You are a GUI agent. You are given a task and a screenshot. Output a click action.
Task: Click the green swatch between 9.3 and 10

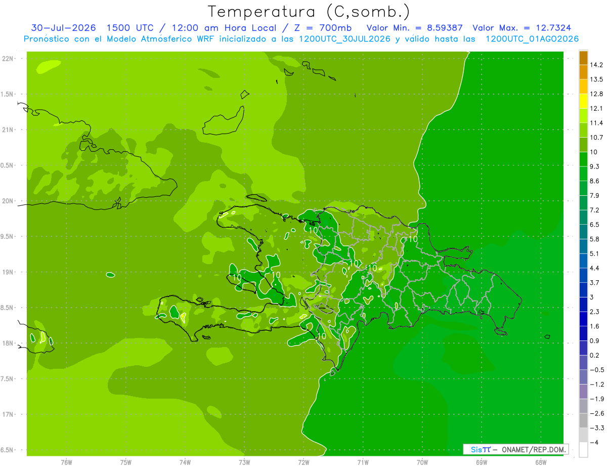coord(583,159)
